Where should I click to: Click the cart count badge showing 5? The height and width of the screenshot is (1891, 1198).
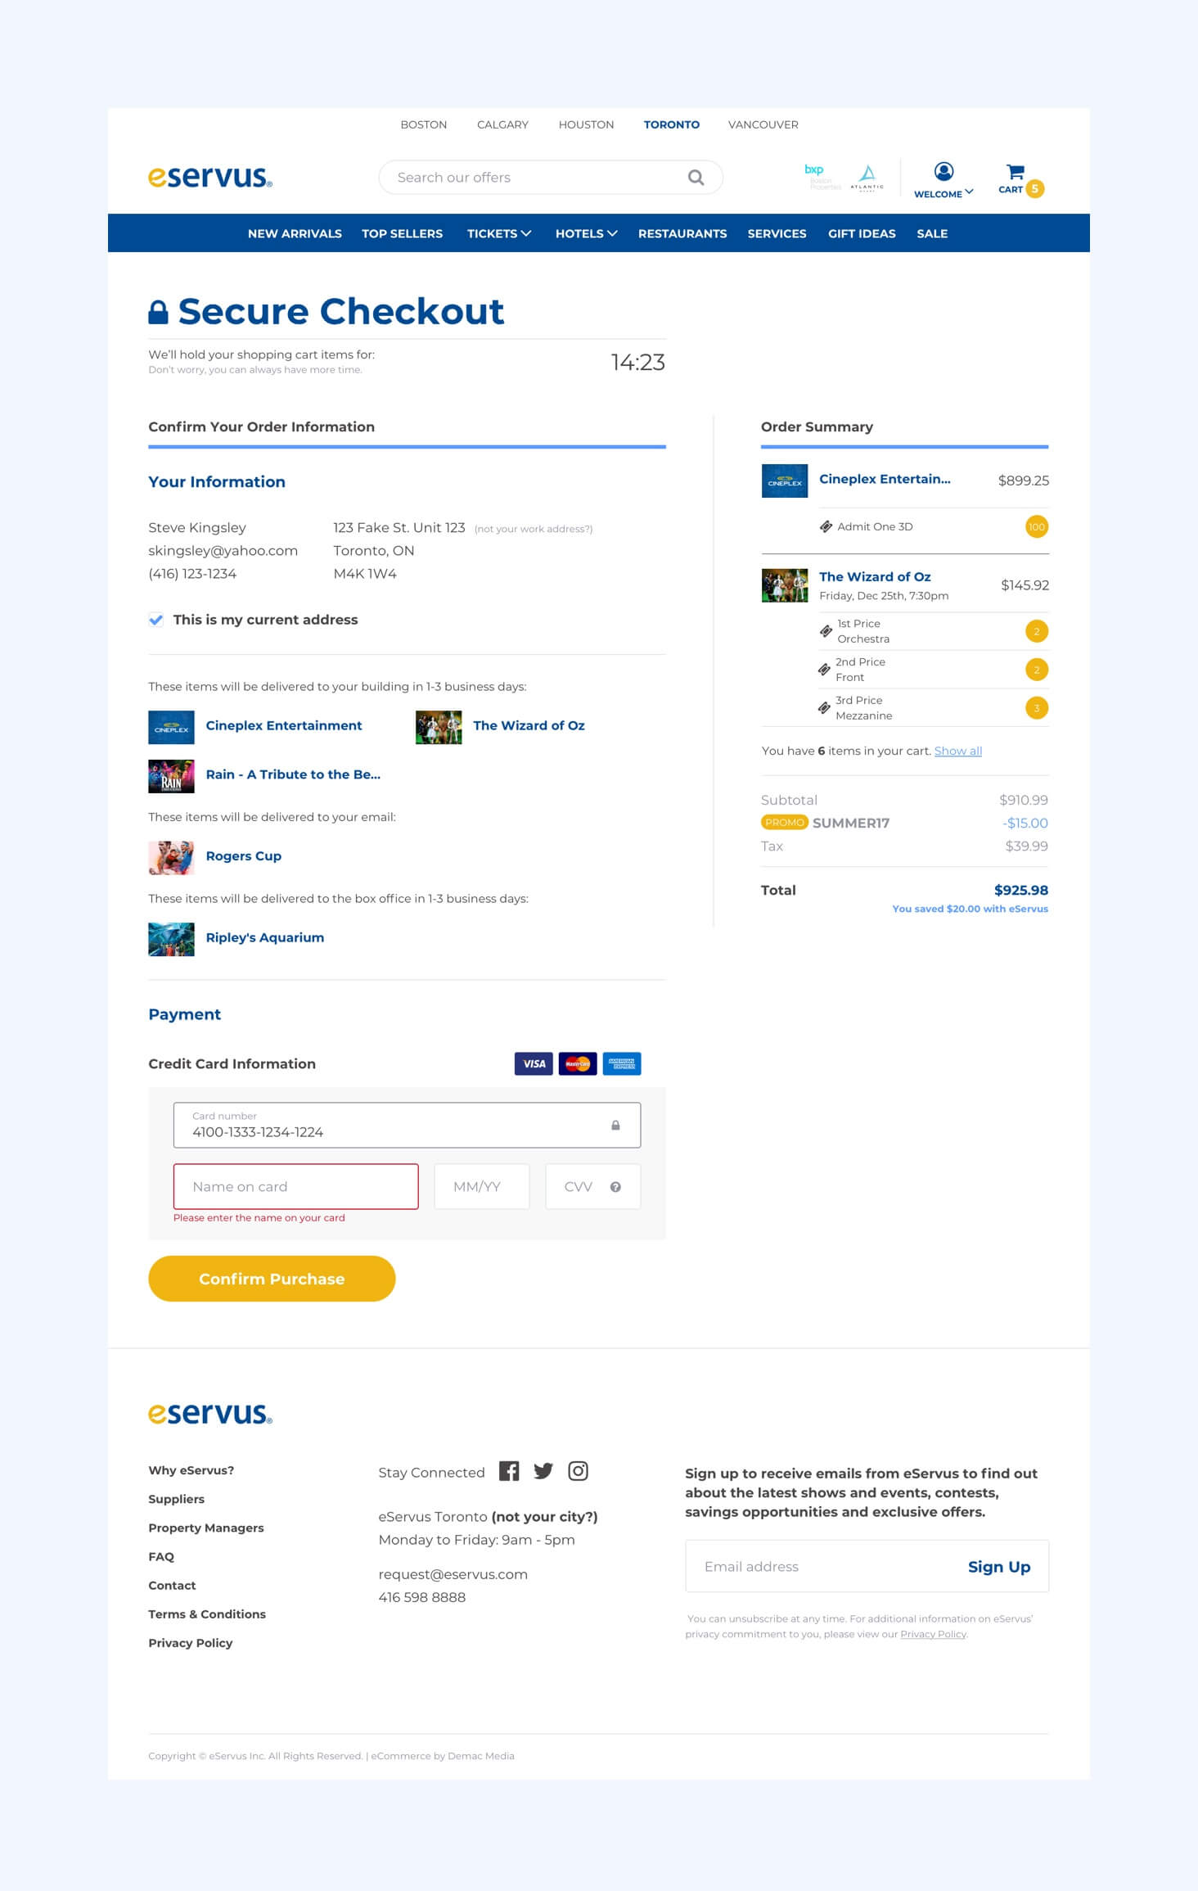tap(1034, 188)
